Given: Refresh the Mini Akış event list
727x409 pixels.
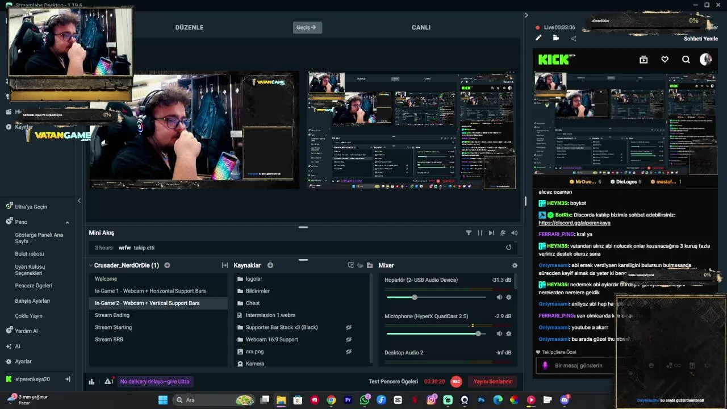Looking at the screenshot, I should tap(508, 248).
